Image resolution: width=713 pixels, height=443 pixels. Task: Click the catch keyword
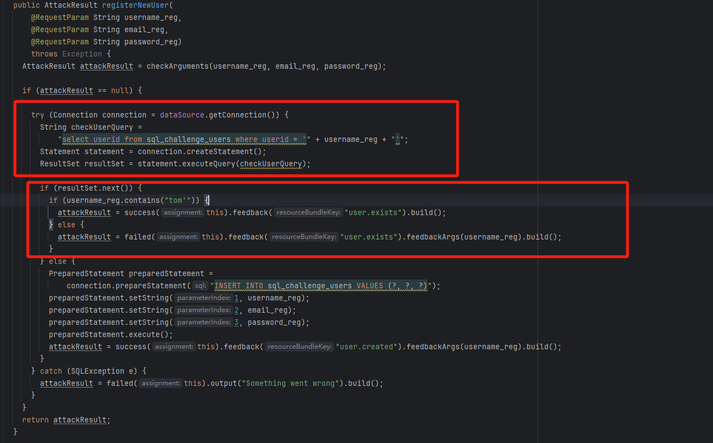pos(51,371)
